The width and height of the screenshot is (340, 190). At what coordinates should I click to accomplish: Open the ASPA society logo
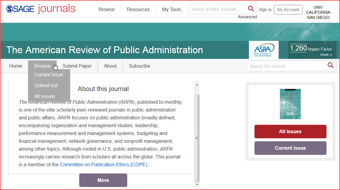(x=264, y=50)
